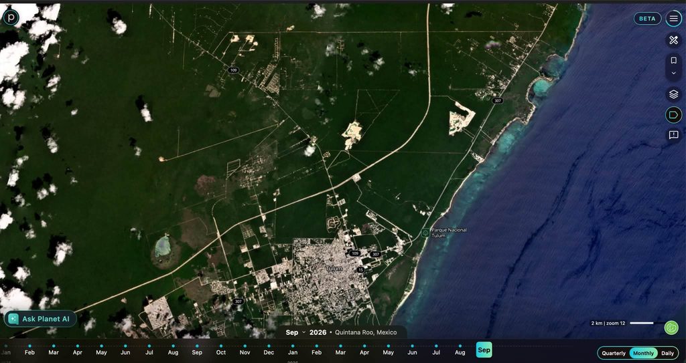The width and height of the screenshot is (686, 363).
Task: Jump to Jun 2026 on the timeline
Action: 412,351
